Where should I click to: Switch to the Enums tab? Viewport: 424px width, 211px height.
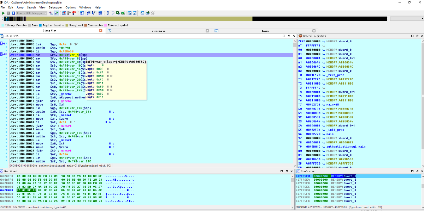pos(265,31)
